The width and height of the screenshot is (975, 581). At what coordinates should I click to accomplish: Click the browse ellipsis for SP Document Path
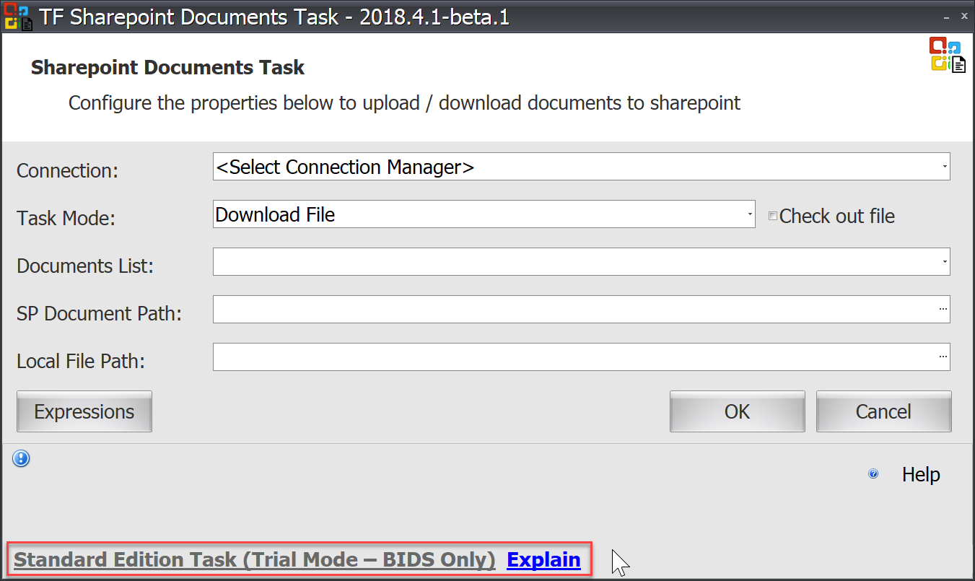coord(943,309)
